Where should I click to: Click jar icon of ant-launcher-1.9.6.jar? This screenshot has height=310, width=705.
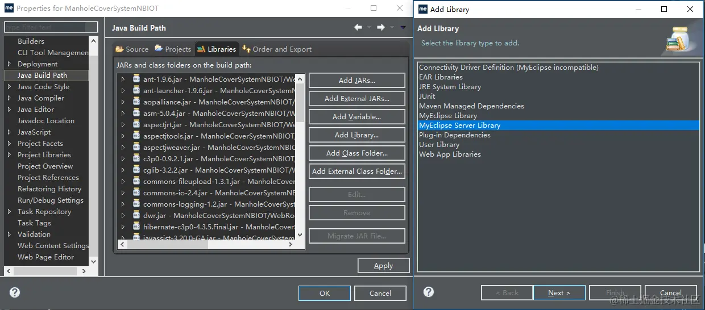pos(136,90)
